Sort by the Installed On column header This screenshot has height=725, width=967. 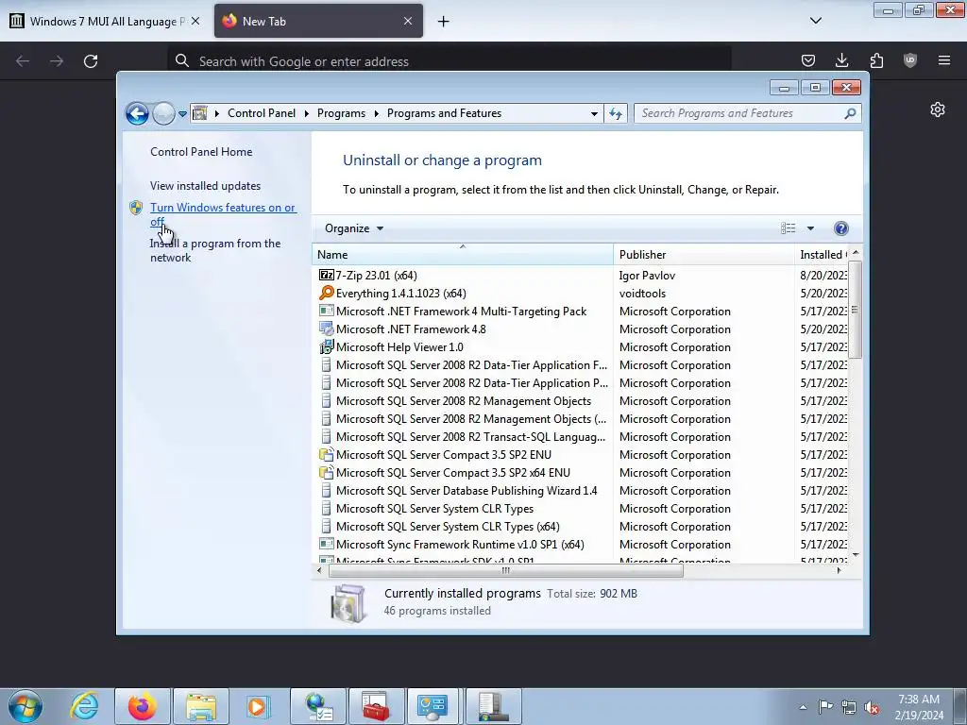(822, 255)
